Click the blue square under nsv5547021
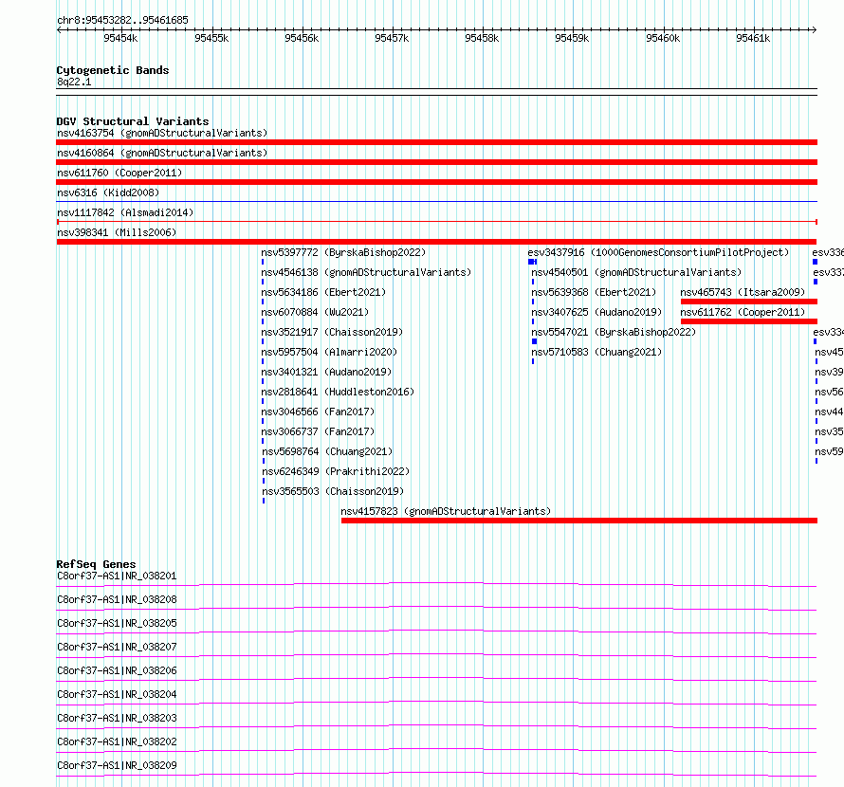Image resolution: width=844 pixels, height=787 pixels. click(x=535, y=341)
